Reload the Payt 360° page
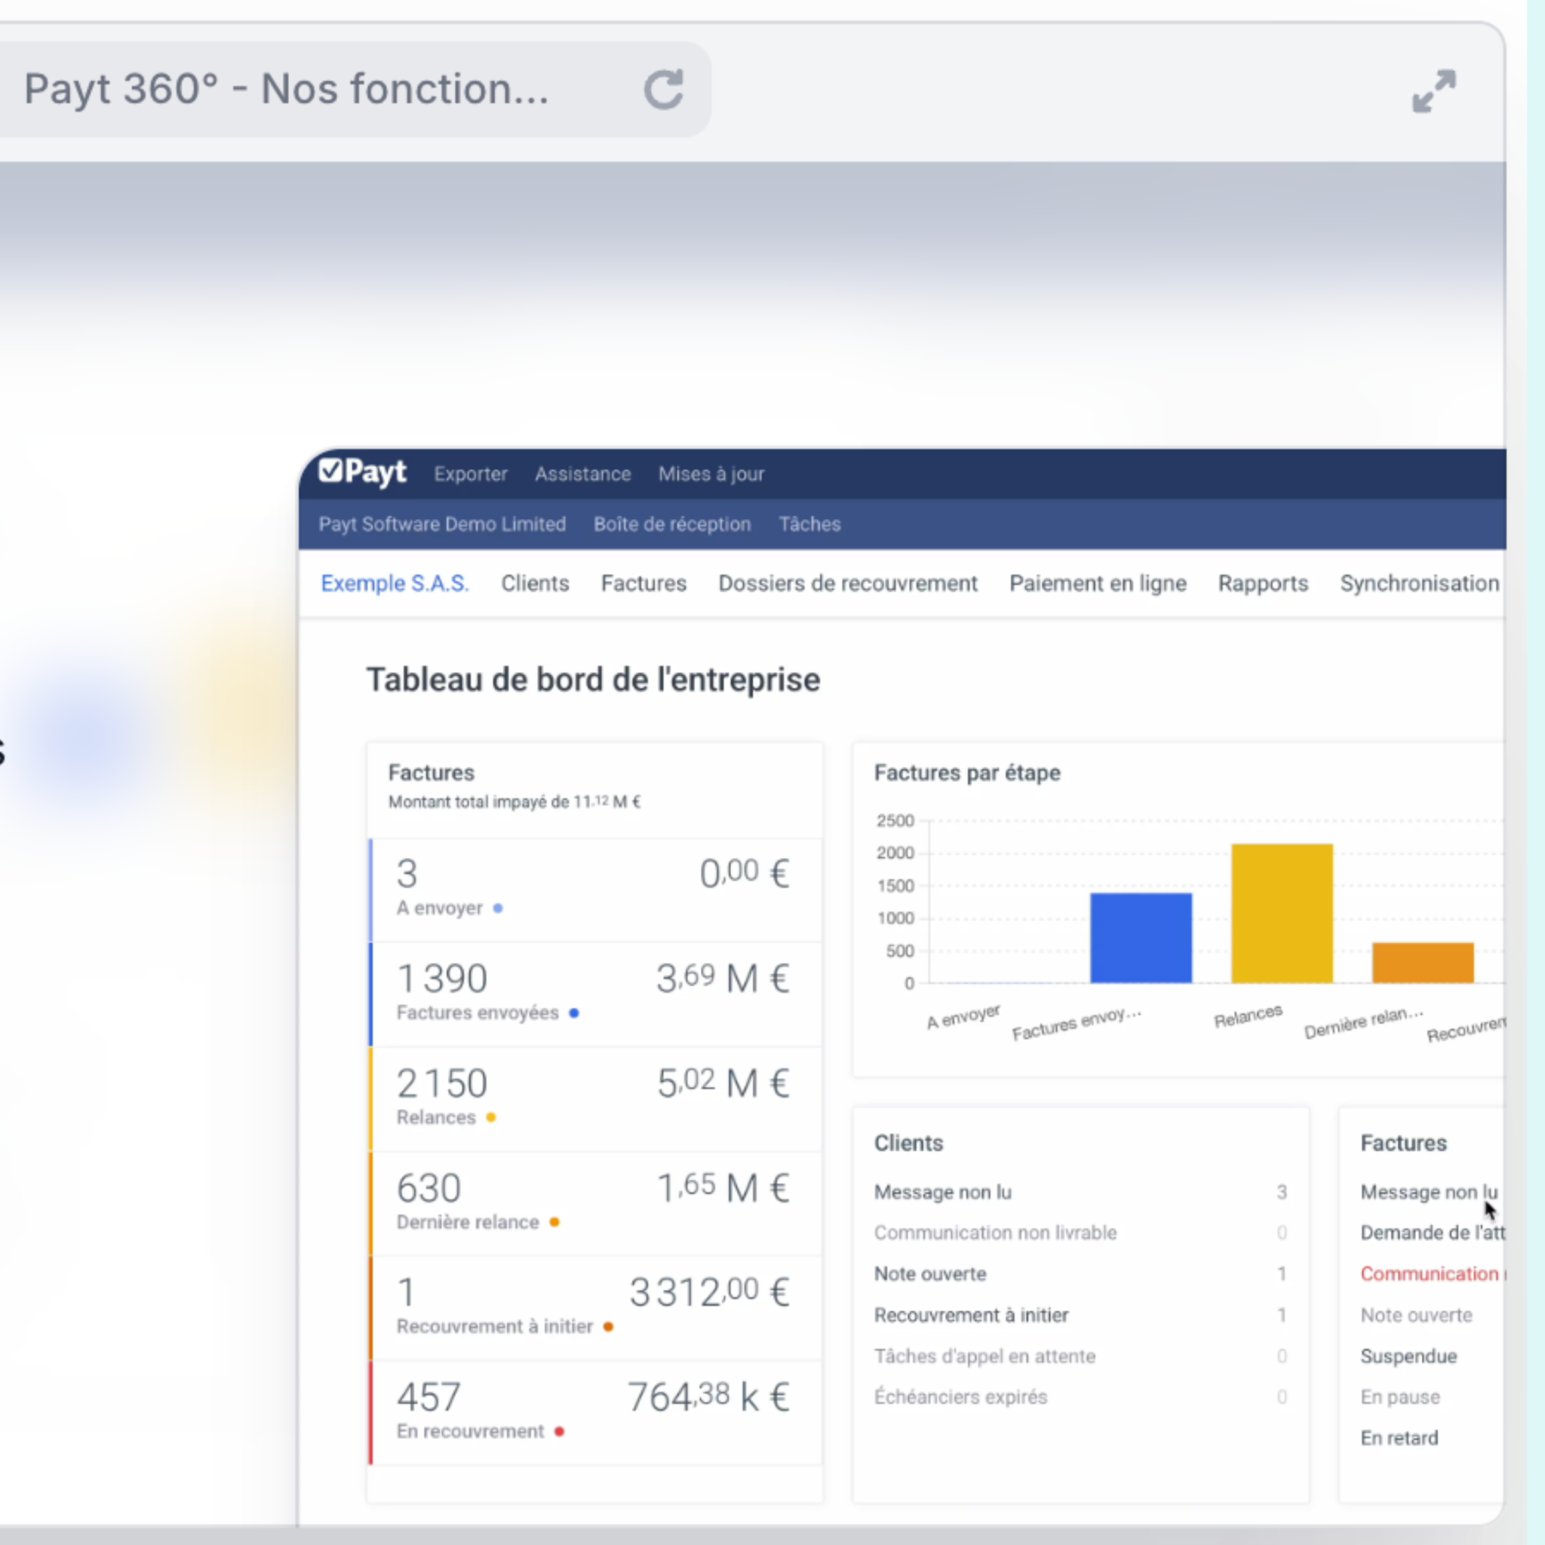Viewport: 1545px width, 1545px height. [664, 89]
